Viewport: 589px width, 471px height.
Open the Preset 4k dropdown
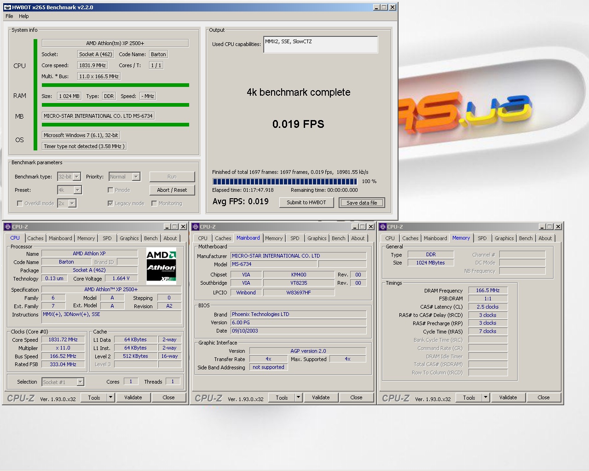point(77,190)
